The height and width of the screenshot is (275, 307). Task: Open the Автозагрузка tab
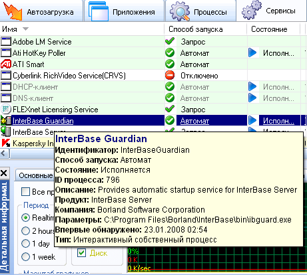pyautogui.click(x=41, y=11)
